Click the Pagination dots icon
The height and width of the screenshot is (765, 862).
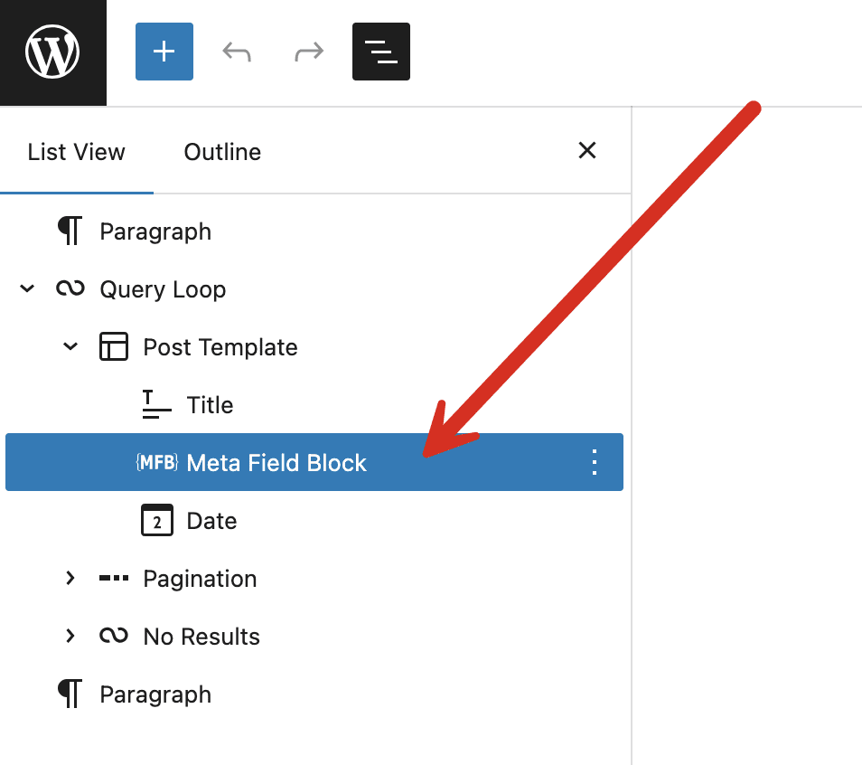[113, 578]
